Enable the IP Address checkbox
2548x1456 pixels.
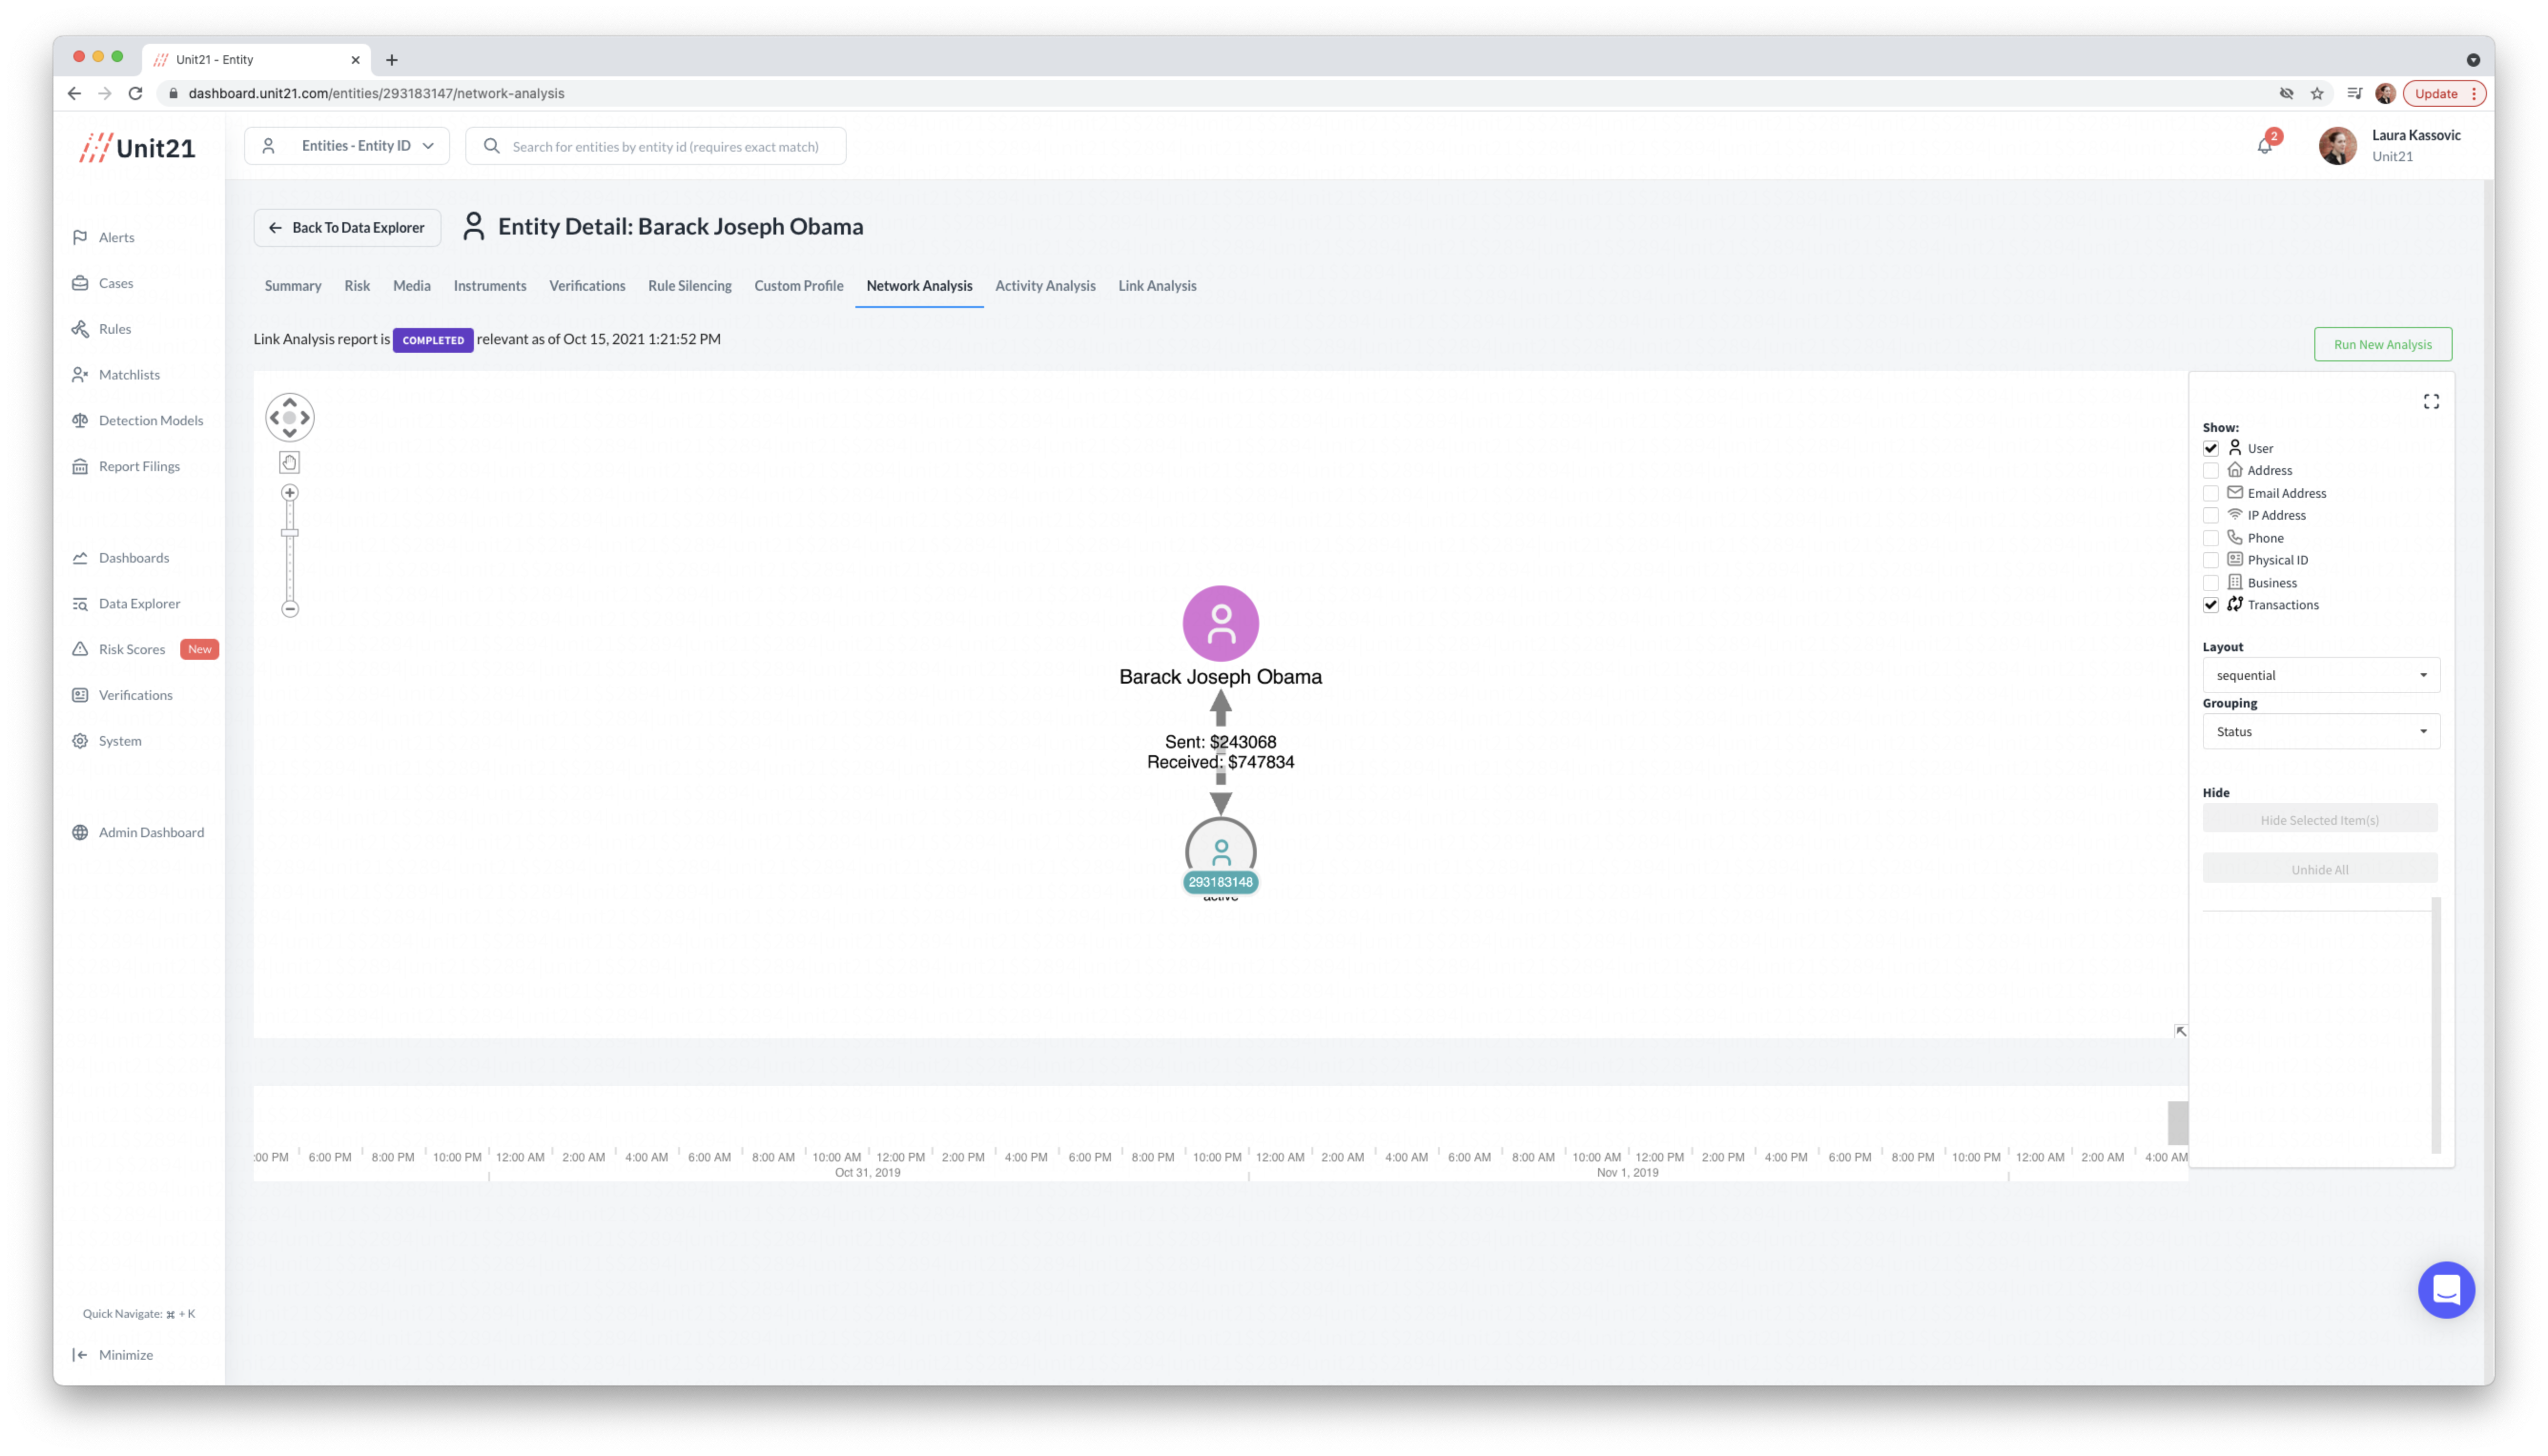coord(2210,515)
